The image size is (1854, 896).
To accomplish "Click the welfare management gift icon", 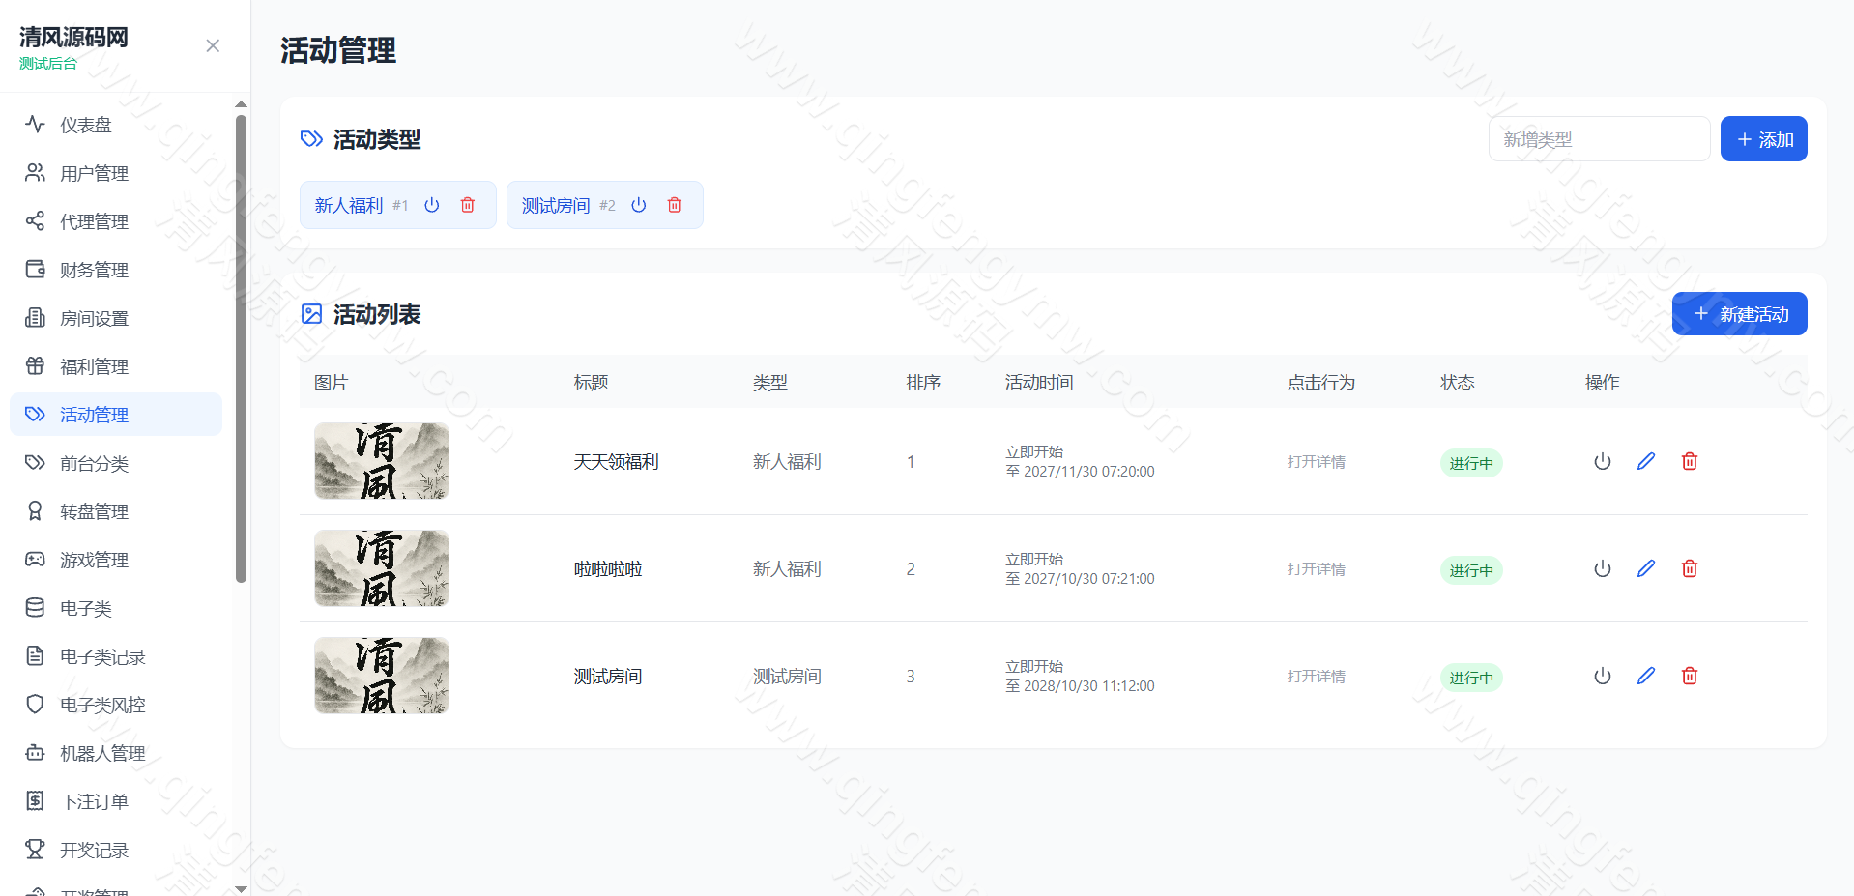I will 35,365.
